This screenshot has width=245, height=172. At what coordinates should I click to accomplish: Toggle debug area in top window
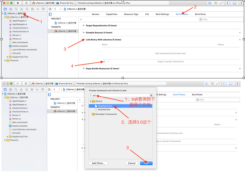tap(234, 3)
